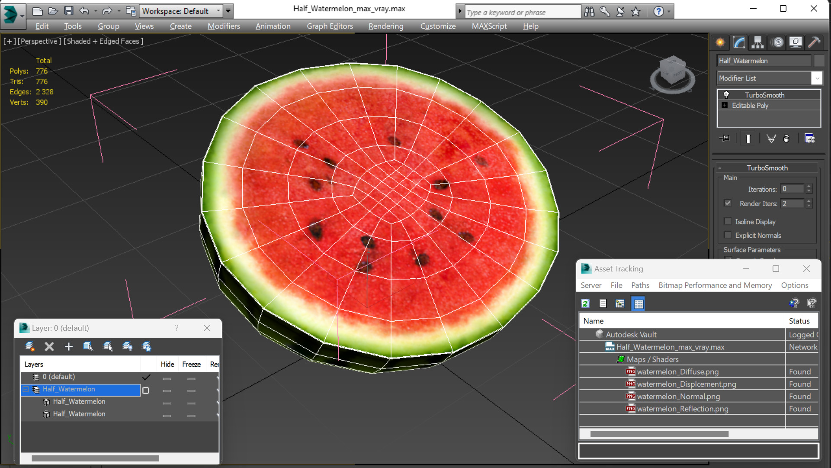This screenshot has height=468, width=831.
Task: Click the Pin Stack icon
Action: [725, 139]
